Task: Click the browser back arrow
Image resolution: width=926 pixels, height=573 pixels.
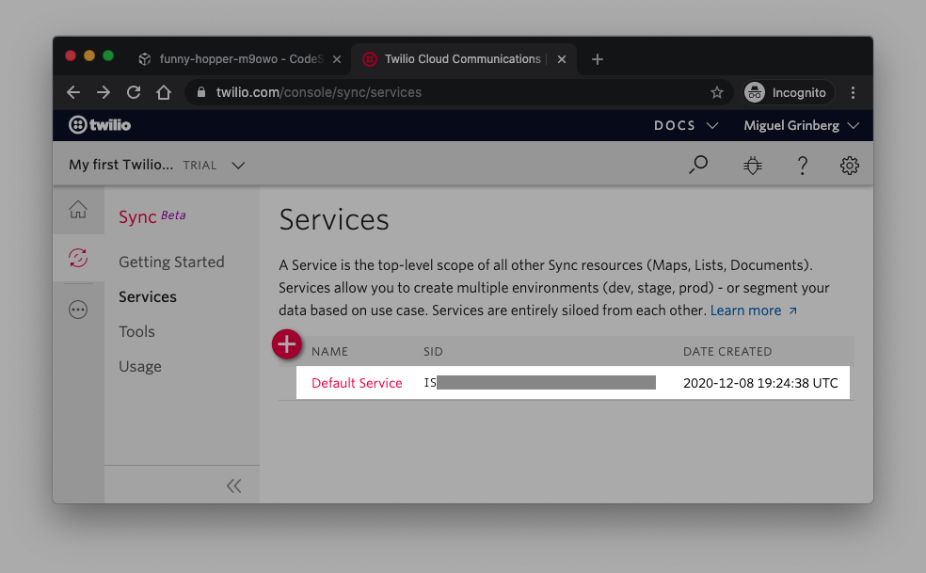Action: (x=73, y=92)
